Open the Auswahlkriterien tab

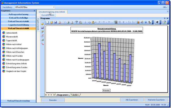pos(48,15)
